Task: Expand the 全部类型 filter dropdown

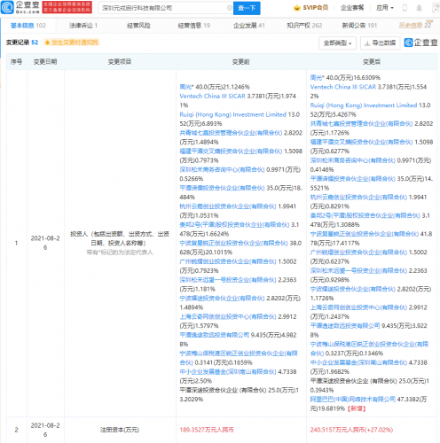Action: pos(337,43)
